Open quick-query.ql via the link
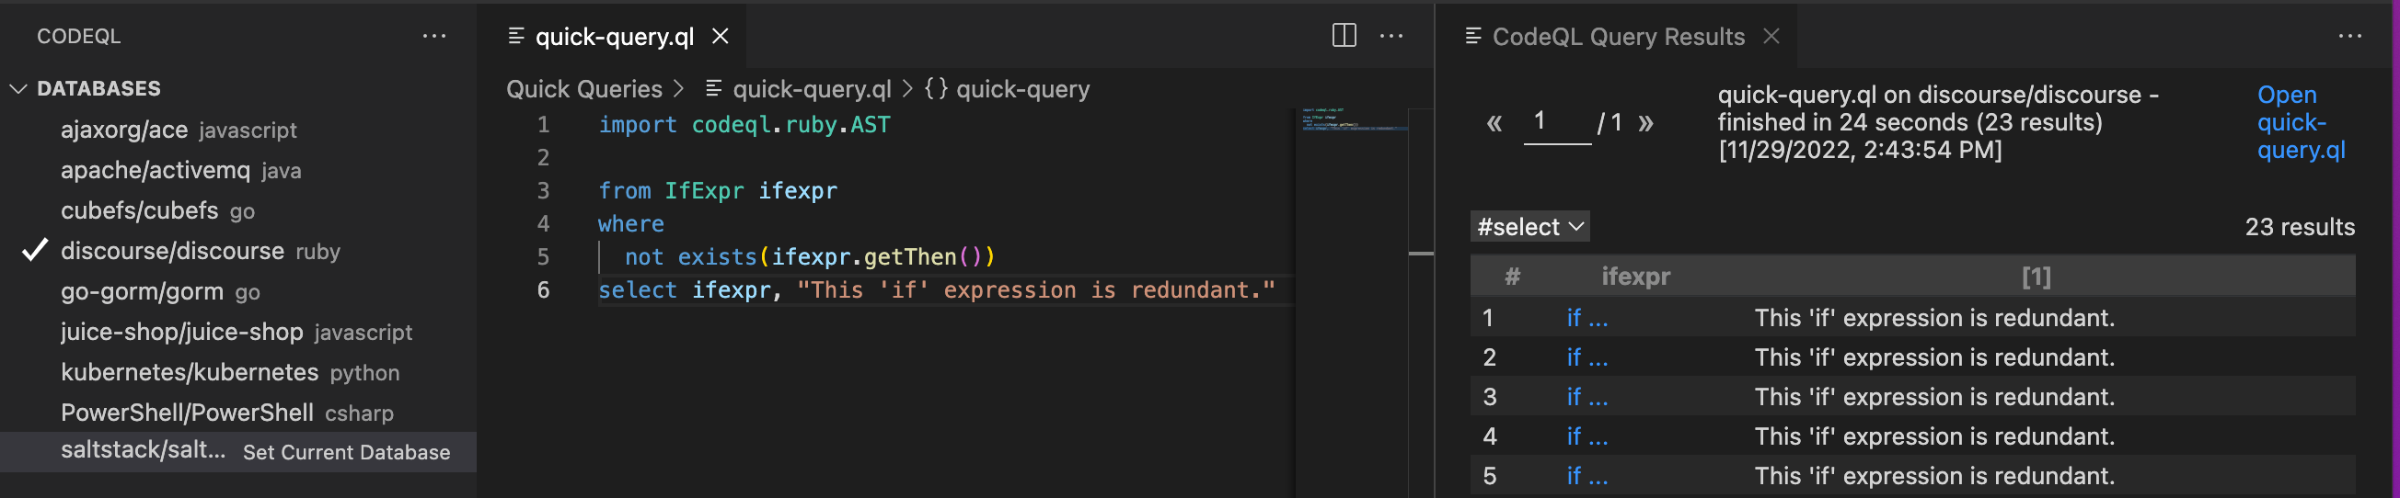2400x498 pixels. tap(2301, 122)
